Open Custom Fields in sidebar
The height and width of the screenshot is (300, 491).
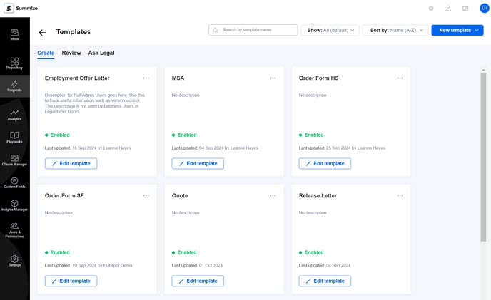[14, 183]
